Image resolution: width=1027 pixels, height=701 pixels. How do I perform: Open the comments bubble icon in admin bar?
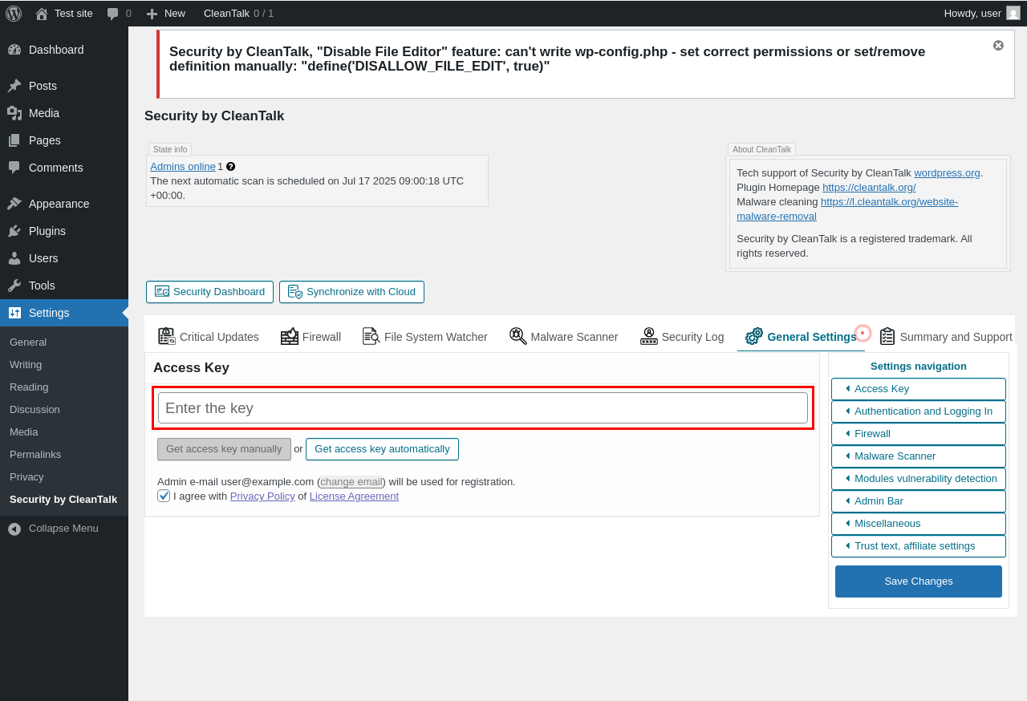point(113,14)
